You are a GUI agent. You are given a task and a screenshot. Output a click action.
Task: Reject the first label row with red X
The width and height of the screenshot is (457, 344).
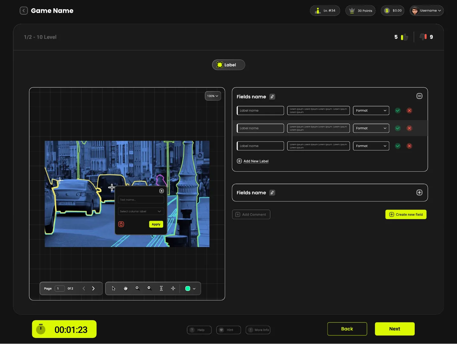click(410, 111)
